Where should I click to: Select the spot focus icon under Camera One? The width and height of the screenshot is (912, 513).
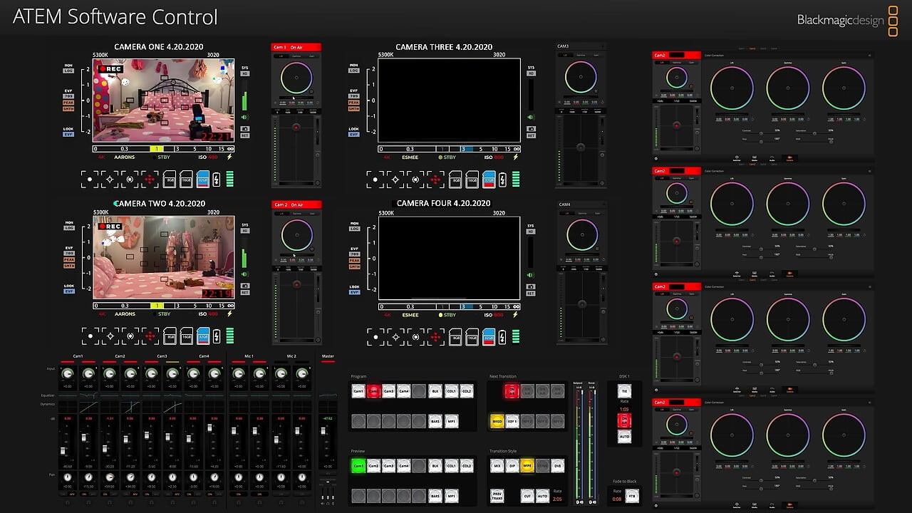89,180
